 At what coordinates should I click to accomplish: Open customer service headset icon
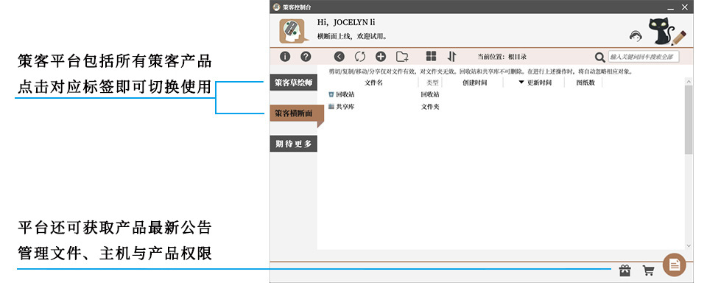pyautogui.click(x=636, y=37)
